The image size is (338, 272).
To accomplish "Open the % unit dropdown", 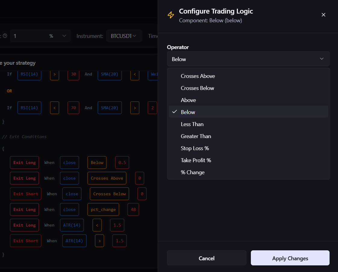I will tap(58, 36).
